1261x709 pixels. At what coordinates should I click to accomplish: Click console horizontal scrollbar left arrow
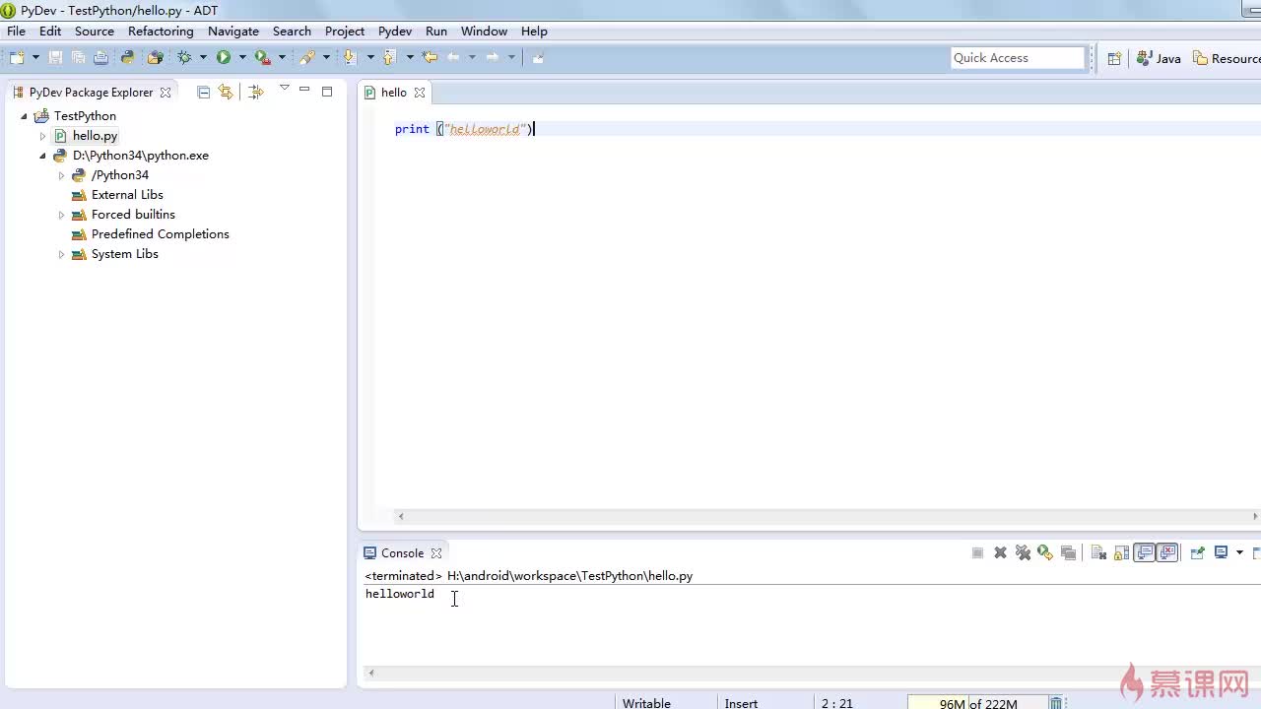click(x=371, y=674)
